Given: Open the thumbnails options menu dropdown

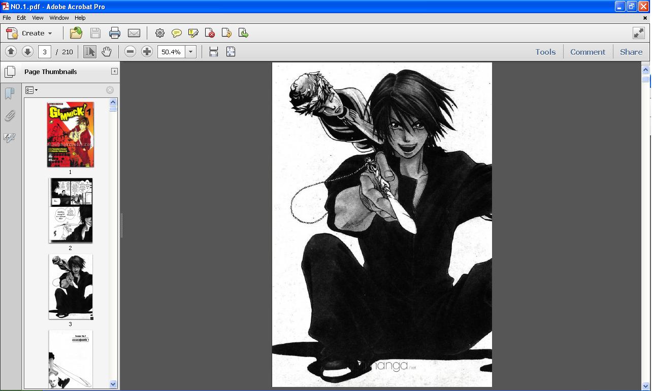Looking at the screenshot, I should 31,90.
